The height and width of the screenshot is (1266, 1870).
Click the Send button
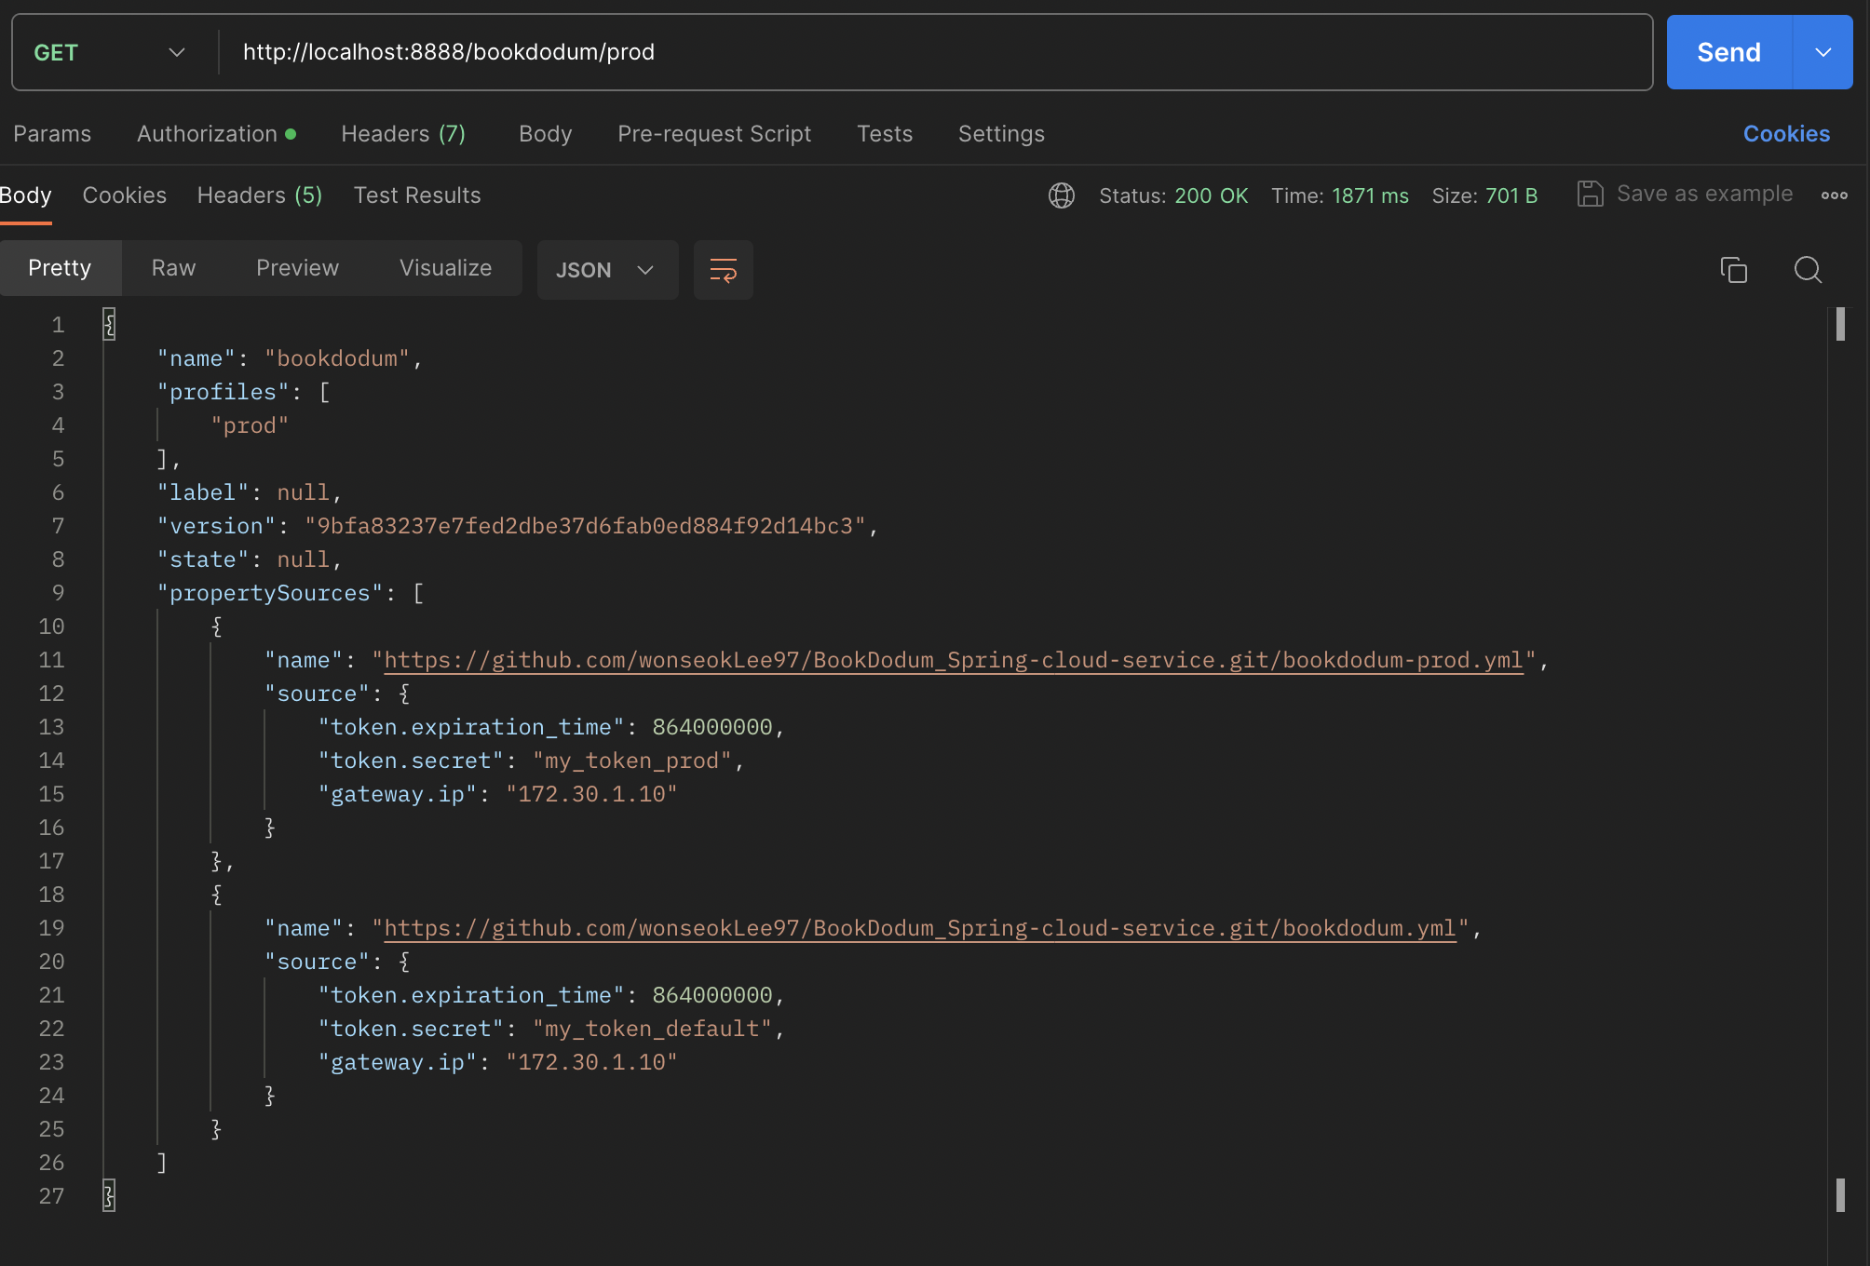(x=1728, y=51)
